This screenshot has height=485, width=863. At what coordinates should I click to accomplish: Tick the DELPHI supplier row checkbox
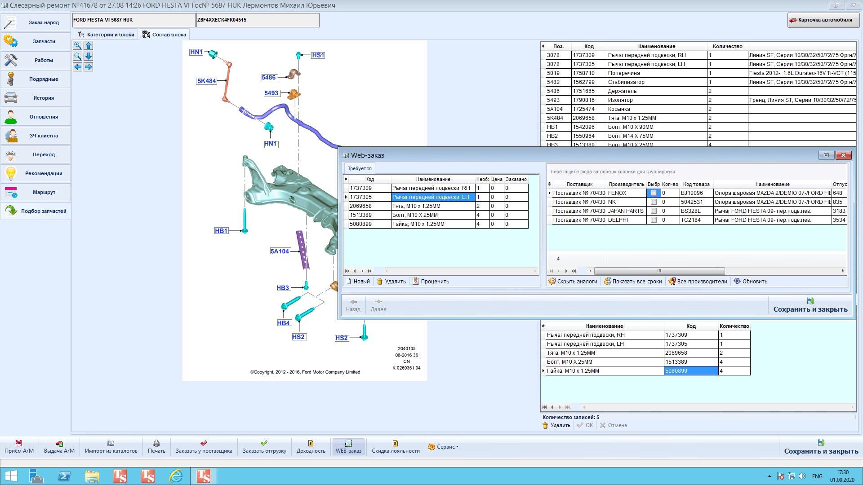tap(654, 220)
